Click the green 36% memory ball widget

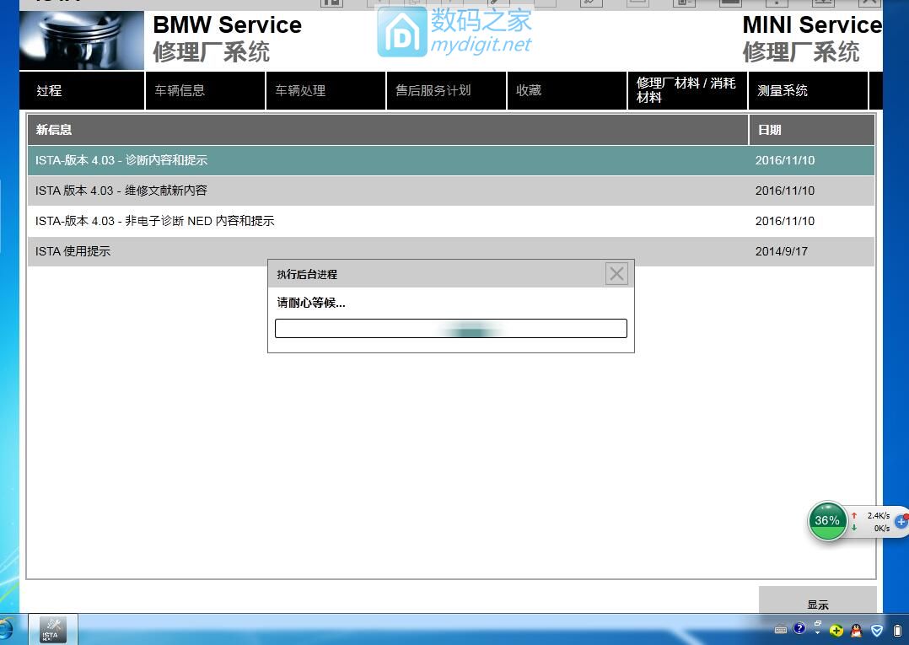point(826,521)
